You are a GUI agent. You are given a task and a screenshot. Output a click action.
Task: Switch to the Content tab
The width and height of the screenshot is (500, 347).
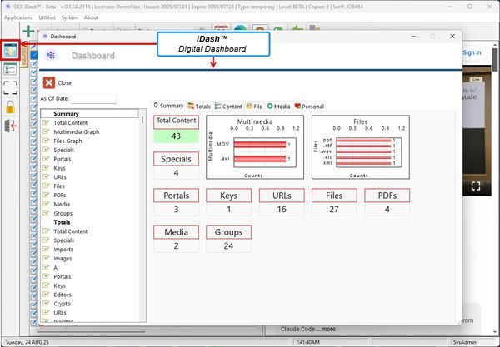click(x=228, y=106)
